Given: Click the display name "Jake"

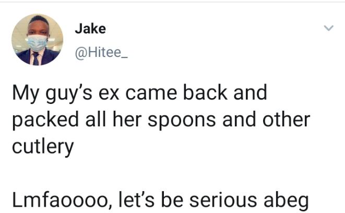Looking at the screenshot, I should (x=90, y=29).
